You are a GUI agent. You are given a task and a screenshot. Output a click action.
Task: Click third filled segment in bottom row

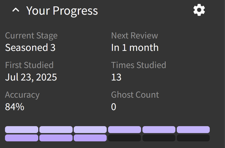[90, 138]
